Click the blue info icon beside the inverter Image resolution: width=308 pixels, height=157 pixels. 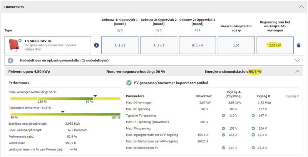tap(96, 45)
